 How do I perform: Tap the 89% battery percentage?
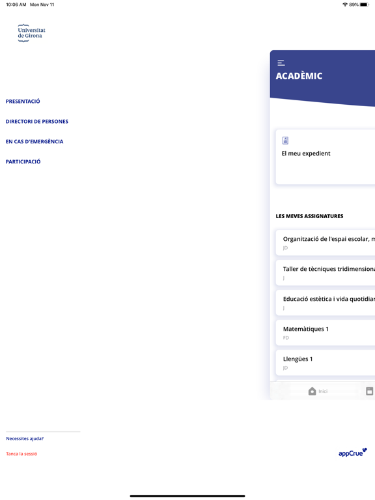click(x=354, y=5)
